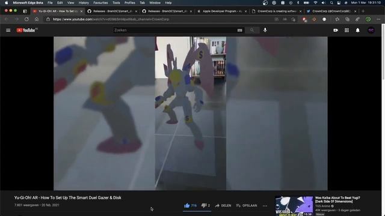
Task: Switch to Apple Developer Program tab
Action: point(222,11)
